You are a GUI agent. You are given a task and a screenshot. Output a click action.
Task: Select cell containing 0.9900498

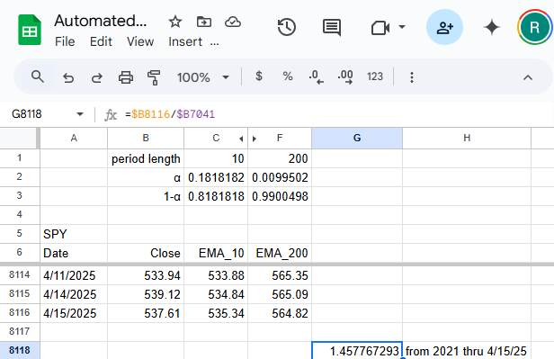point(280,196)
